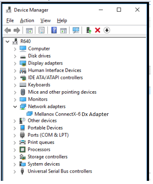This screenshot has height=184, width=153.
Task: Minimize the Device Manager window
Action: coord(101,10)
